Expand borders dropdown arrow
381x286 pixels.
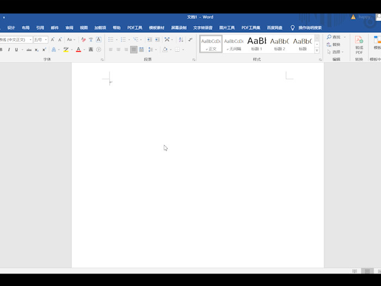(183, 50)
